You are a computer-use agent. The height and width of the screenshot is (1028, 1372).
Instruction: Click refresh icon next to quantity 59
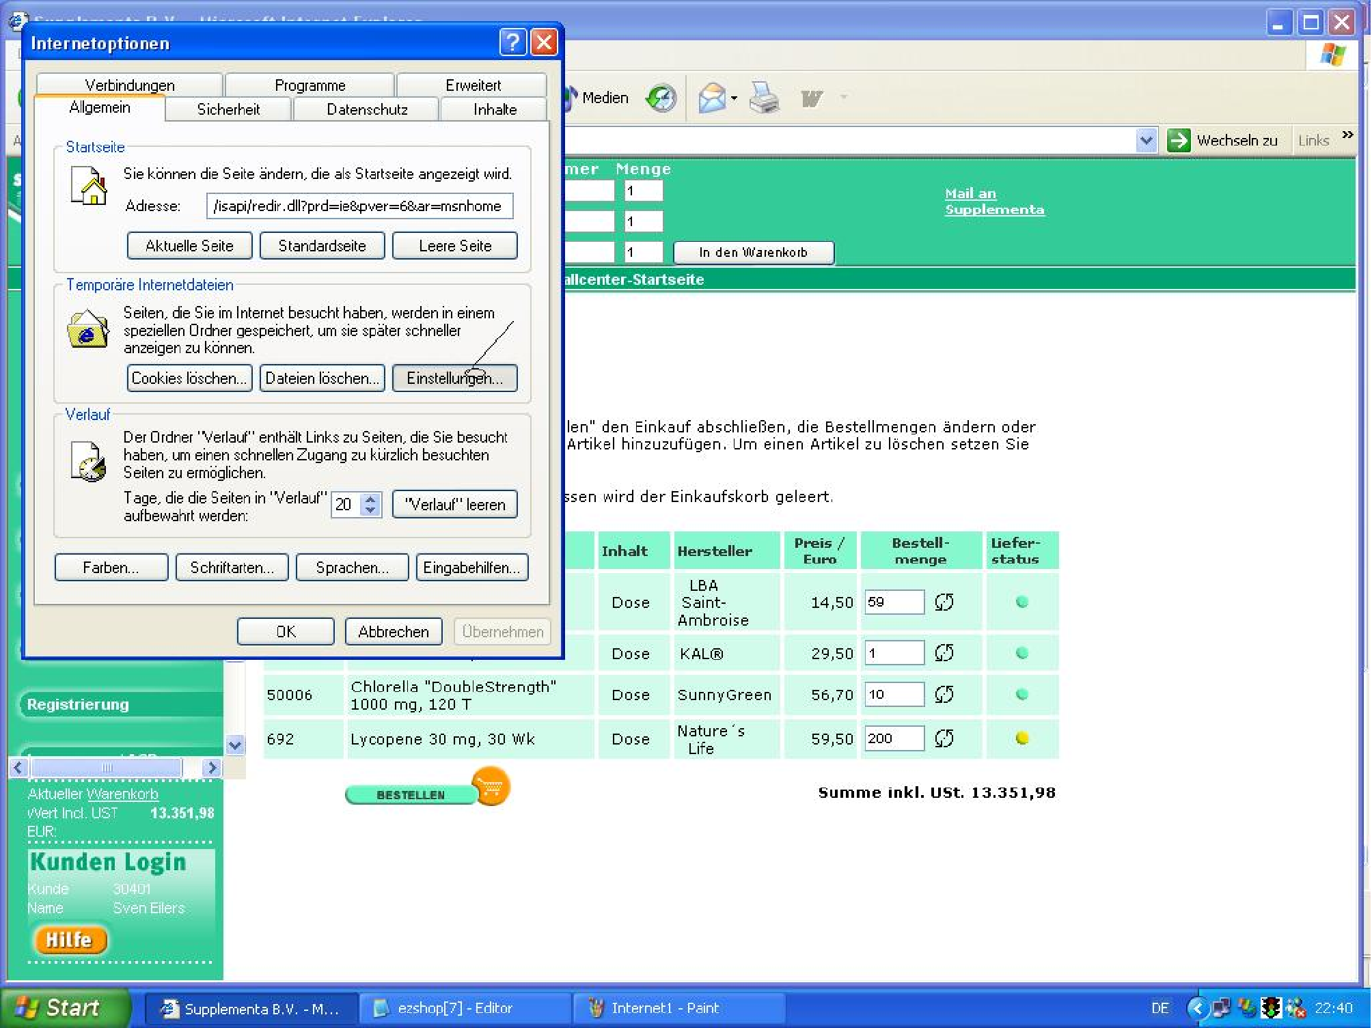[944, 602]
